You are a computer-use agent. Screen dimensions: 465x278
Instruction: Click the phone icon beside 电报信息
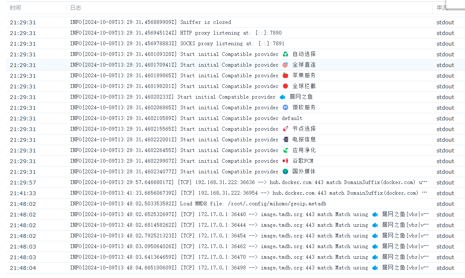(x=286, y=140)
